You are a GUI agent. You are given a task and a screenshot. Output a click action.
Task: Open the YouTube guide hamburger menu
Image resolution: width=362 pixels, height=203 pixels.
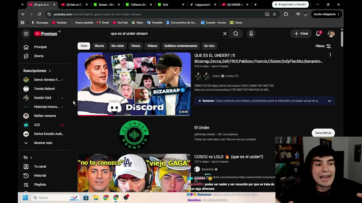tap(26, 34)
